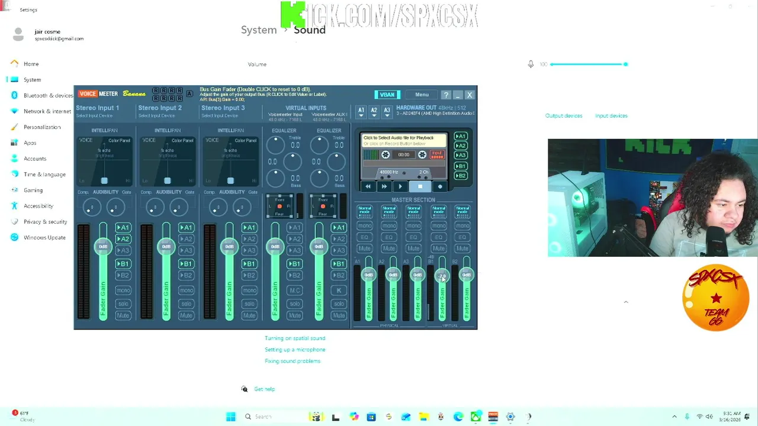Open Voicemeeter help question mark
The image size is (758, 426).
[446, 95]
